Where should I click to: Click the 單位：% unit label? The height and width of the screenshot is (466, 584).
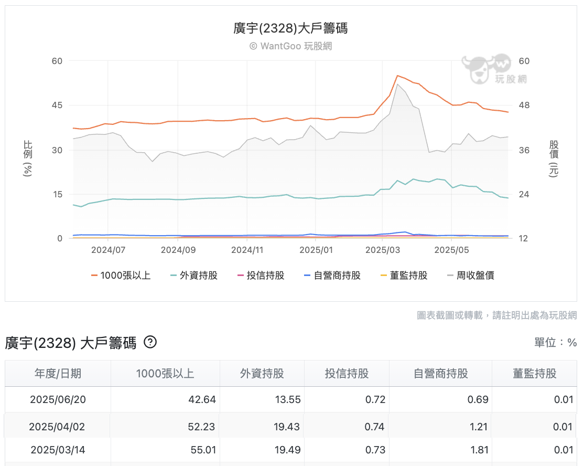[555, 342]
